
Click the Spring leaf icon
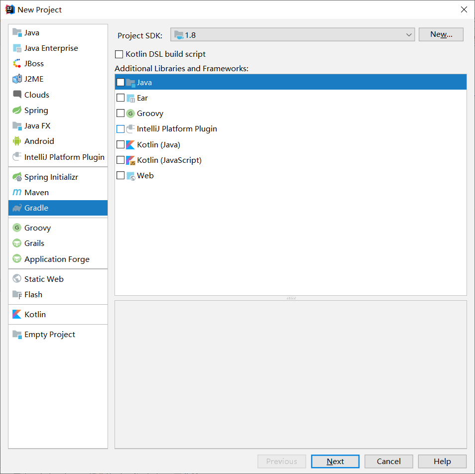pos(17,110)
